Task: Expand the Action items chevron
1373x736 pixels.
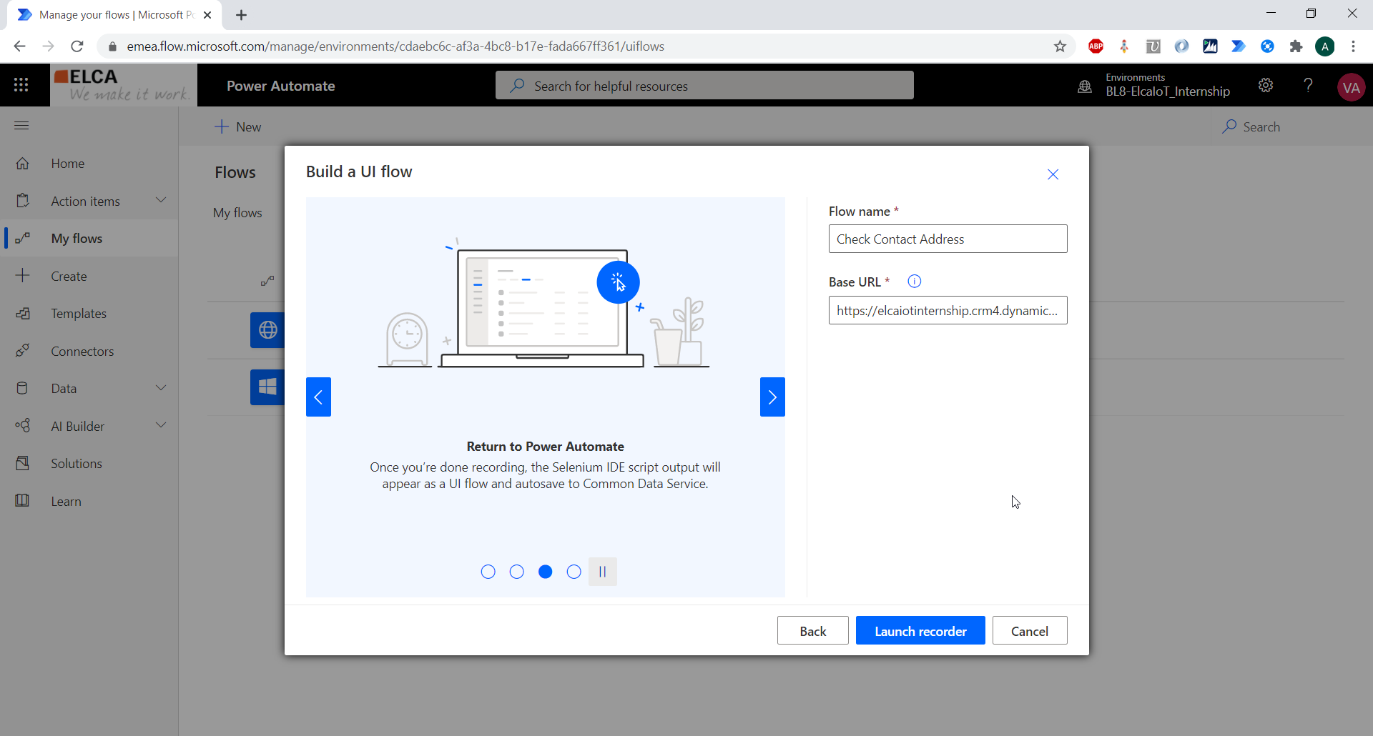Action: coord(161,201)
